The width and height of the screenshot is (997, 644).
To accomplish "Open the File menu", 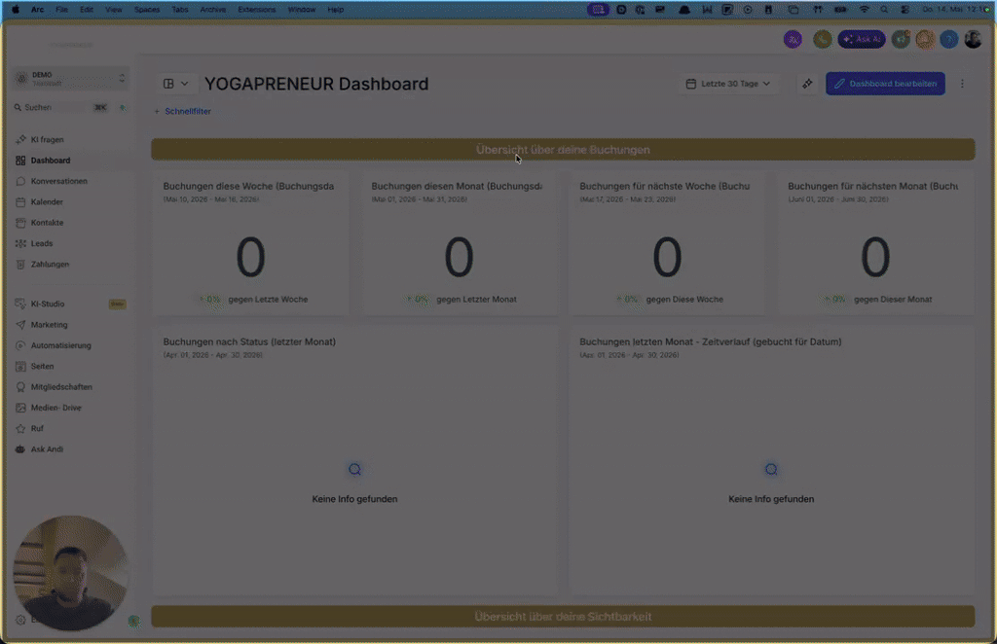I will point(61,10).
